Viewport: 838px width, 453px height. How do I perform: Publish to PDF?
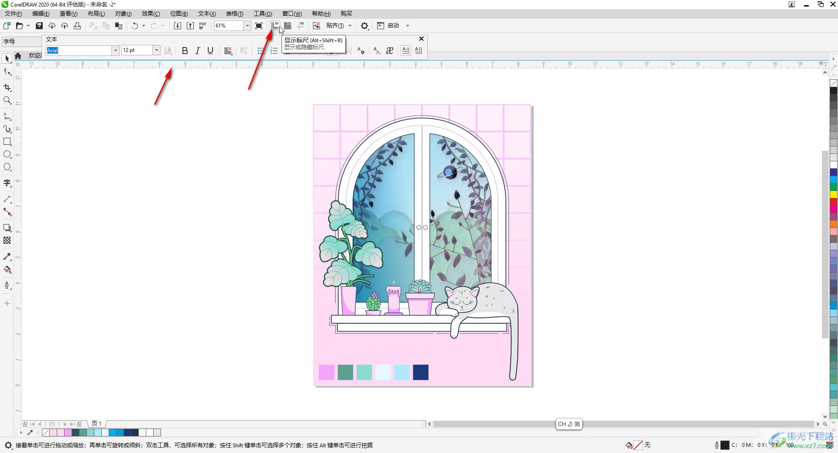pyautogui.click(x=203, y=26)
